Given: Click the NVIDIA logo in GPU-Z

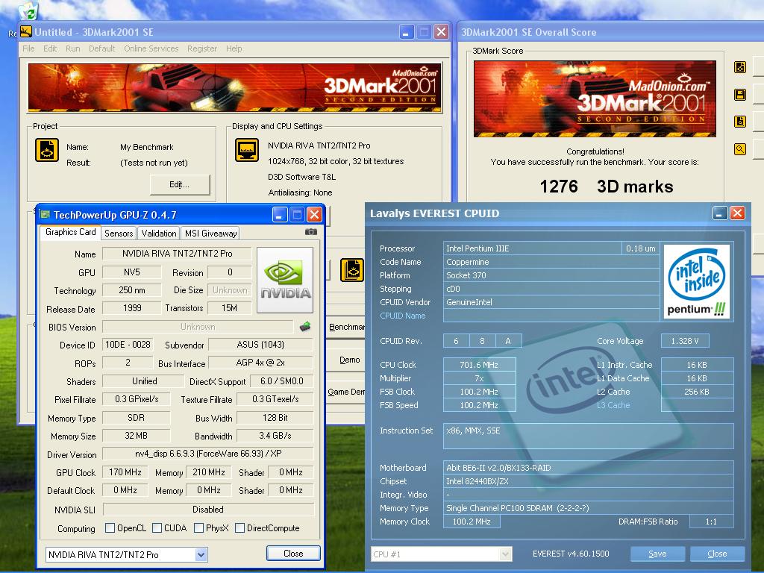Looking at the screenshot, I should point(285,281).
